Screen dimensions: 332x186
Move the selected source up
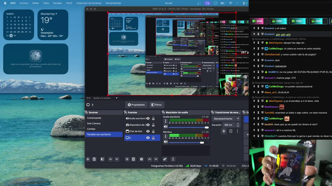point(150,159)
